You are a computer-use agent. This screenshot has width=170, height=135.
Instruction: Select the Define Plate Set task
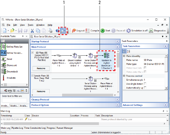tap(12, 47)
